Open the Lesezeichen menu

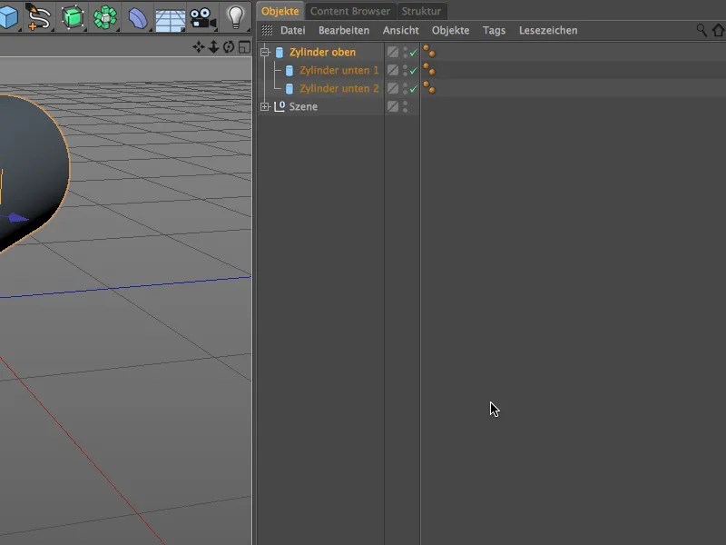pos(548,30)
